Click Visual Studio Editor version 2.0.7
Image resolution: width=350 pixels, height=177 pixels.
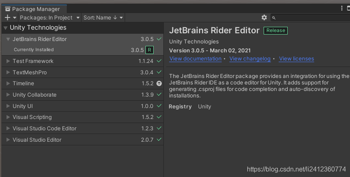click(x=147, y=140)
